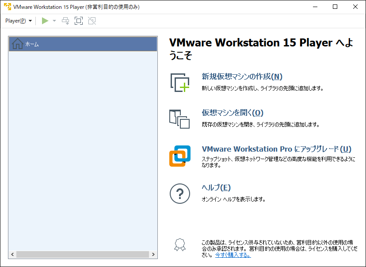Viewport: 366px width, 267px height.
Task: Open the ヘルプ(E) link
Action: click(216, 187)
